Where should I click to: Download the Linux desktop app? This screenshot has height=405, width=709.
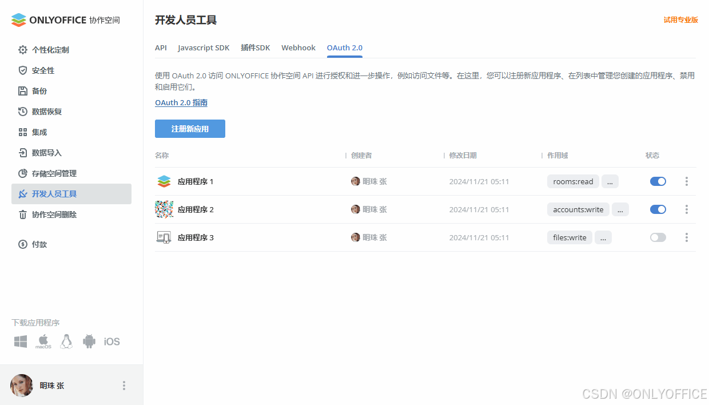(66, 342)
